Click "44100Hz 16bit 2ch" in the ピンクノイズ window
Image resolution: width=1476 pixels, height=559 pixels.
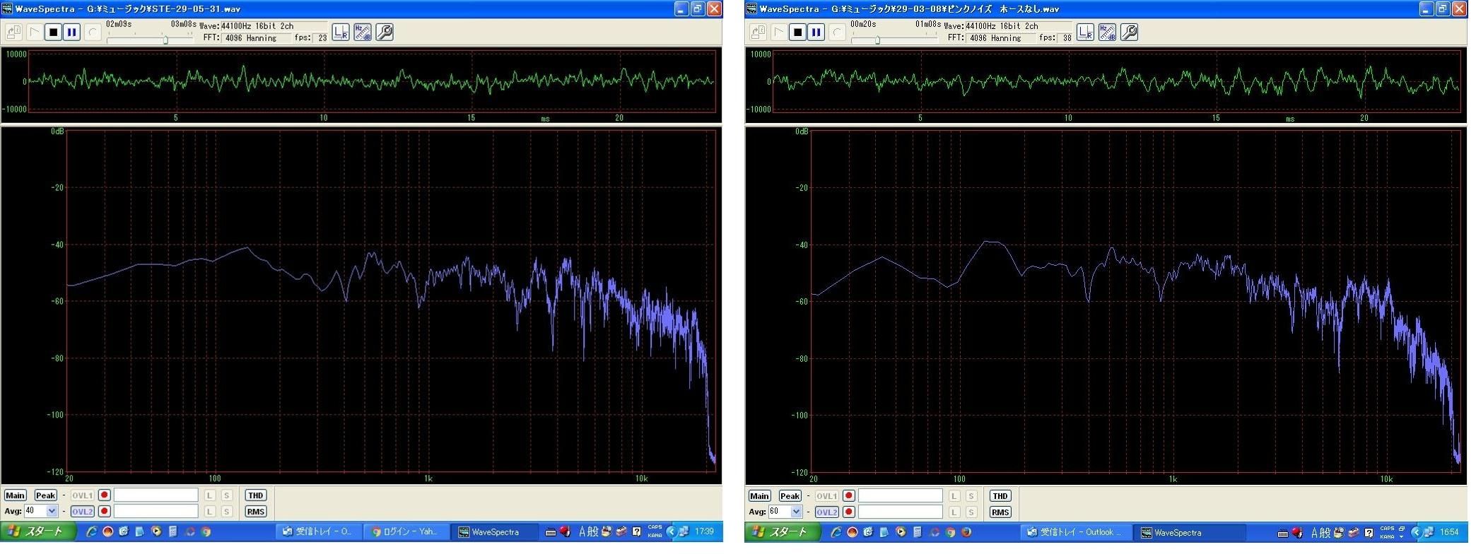1002,26
